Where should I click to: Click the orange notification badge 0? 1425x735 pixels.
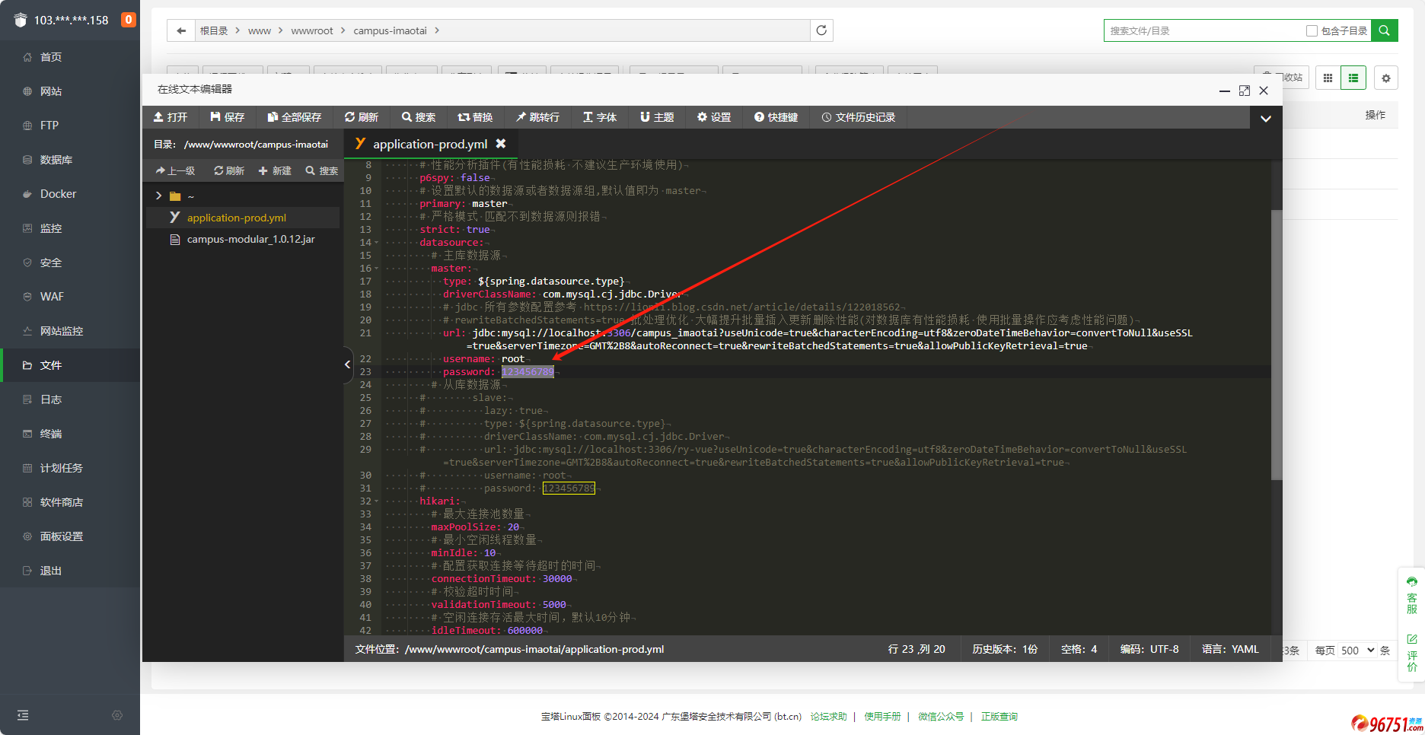tap(129, 20)
